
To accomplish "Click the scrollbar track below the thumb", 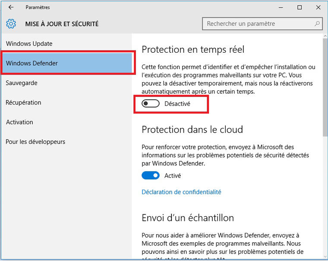I will point(325,194).
